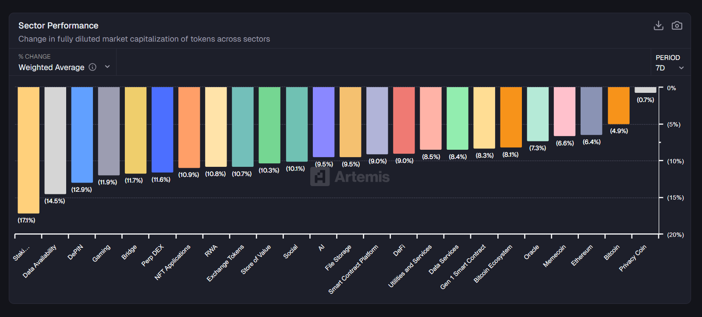Select the Data Availability bar
The width and height of the screenshot is (702, 317).
tap(55, 140)
